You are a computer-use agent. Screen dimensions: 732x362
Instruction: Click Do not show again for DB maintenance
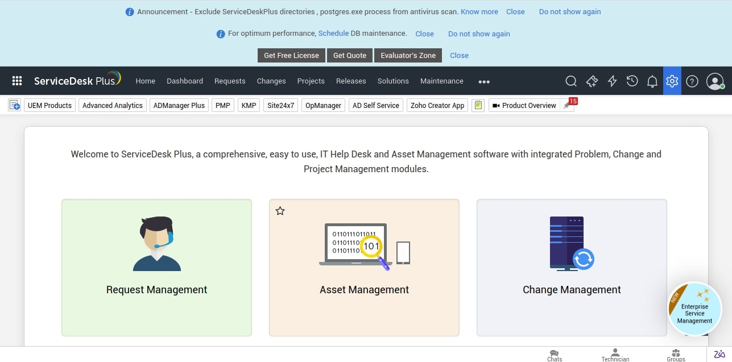(479, 34)
